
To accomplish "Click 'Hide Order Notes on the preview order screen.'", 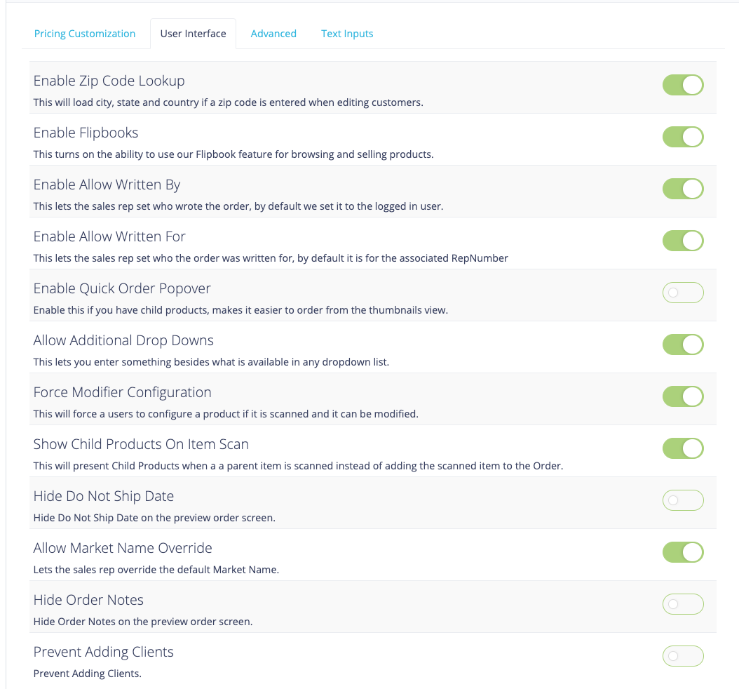I will pos(143,621).
